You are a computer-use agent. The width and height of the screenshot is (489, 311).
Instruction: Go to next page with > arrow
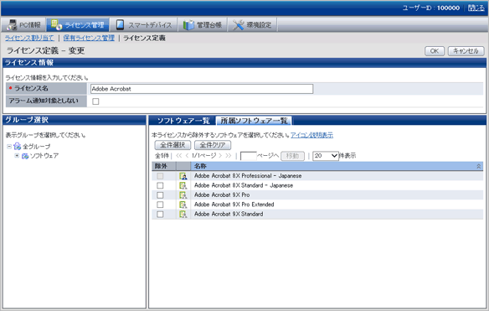[220, 156]
